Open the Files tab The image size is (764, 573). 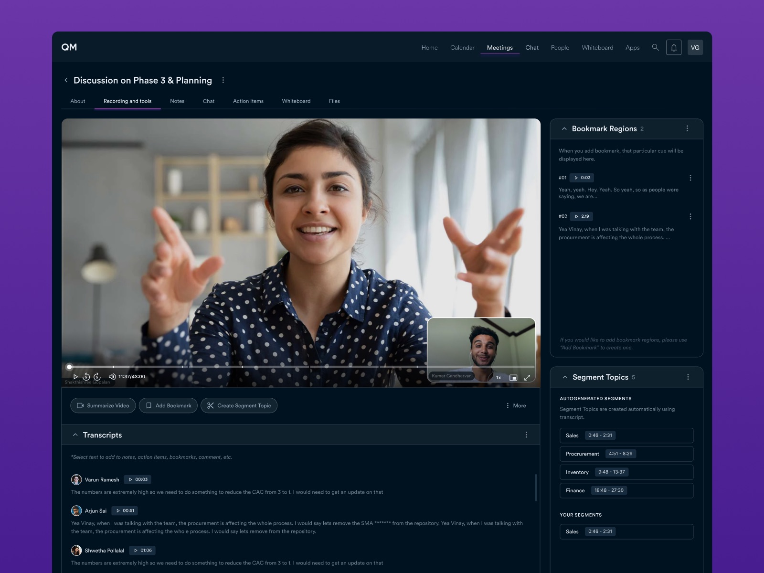[334, 101]
